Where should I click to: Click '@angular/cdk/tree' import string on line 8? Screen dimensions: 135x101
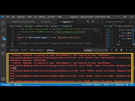point(68,37)
